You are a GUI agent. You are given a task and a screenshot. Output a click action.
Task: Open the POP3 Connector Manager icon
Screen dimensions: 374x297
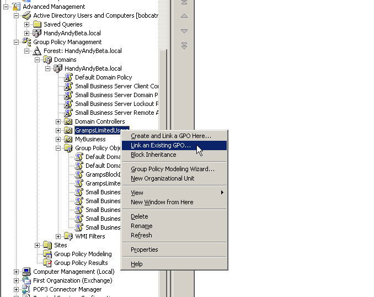coord(26,289)
